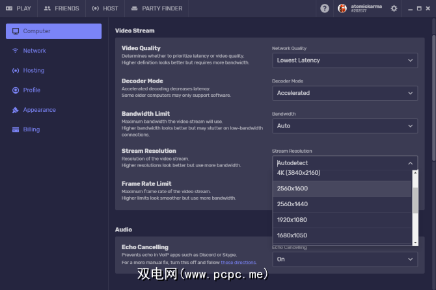Click the wifi icon beside Network
This screenshot has width=436, height=290.
click(16, 51)
